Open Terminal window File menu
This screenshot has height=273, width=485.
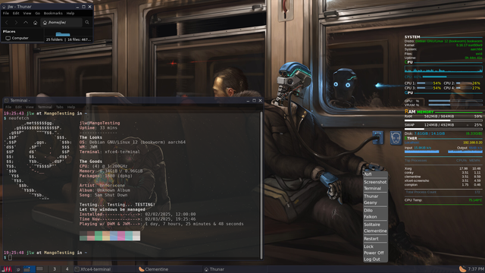pos(8,107)
